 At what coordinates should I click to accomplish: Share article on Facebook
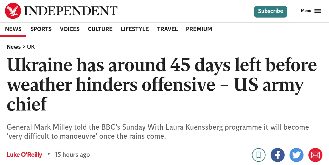[277, 155]
